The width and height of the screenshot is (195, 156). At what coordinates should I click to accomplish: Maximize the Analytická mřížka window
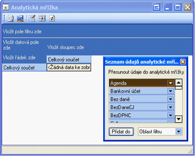pyautogui.click(x=178, y=7)
